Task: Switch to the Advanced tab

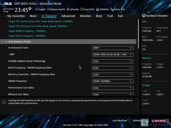Action: [68, 16]
